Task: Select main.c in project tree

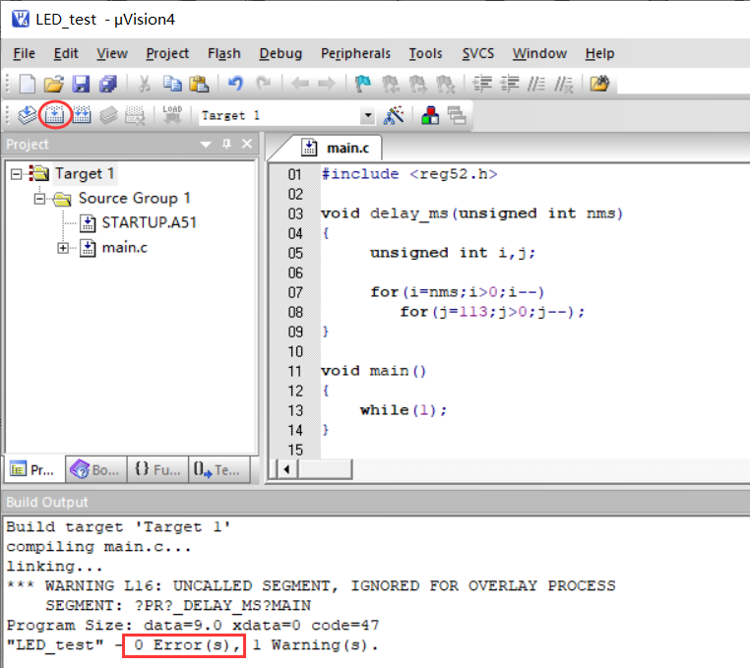Action: tap(124, 248)
